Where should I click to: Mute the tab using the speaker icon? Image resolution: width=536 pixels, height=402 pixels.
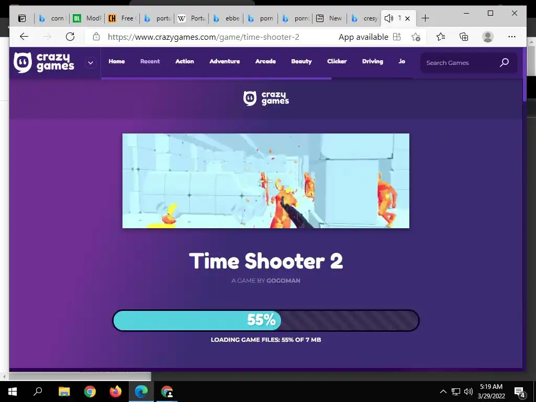pyautogui.click(x=389, y=18)
